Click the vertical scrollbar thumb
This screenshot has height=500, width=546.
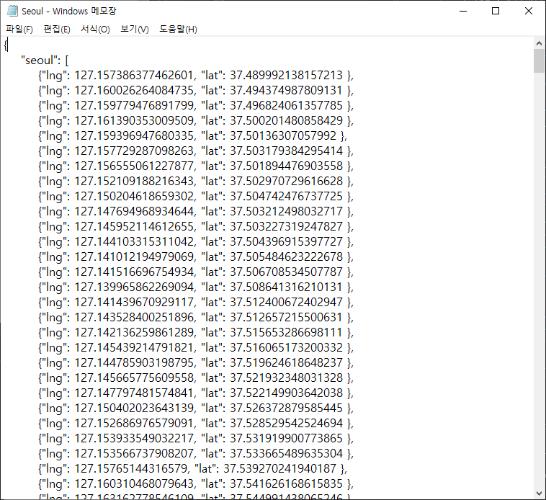[539, 61]
